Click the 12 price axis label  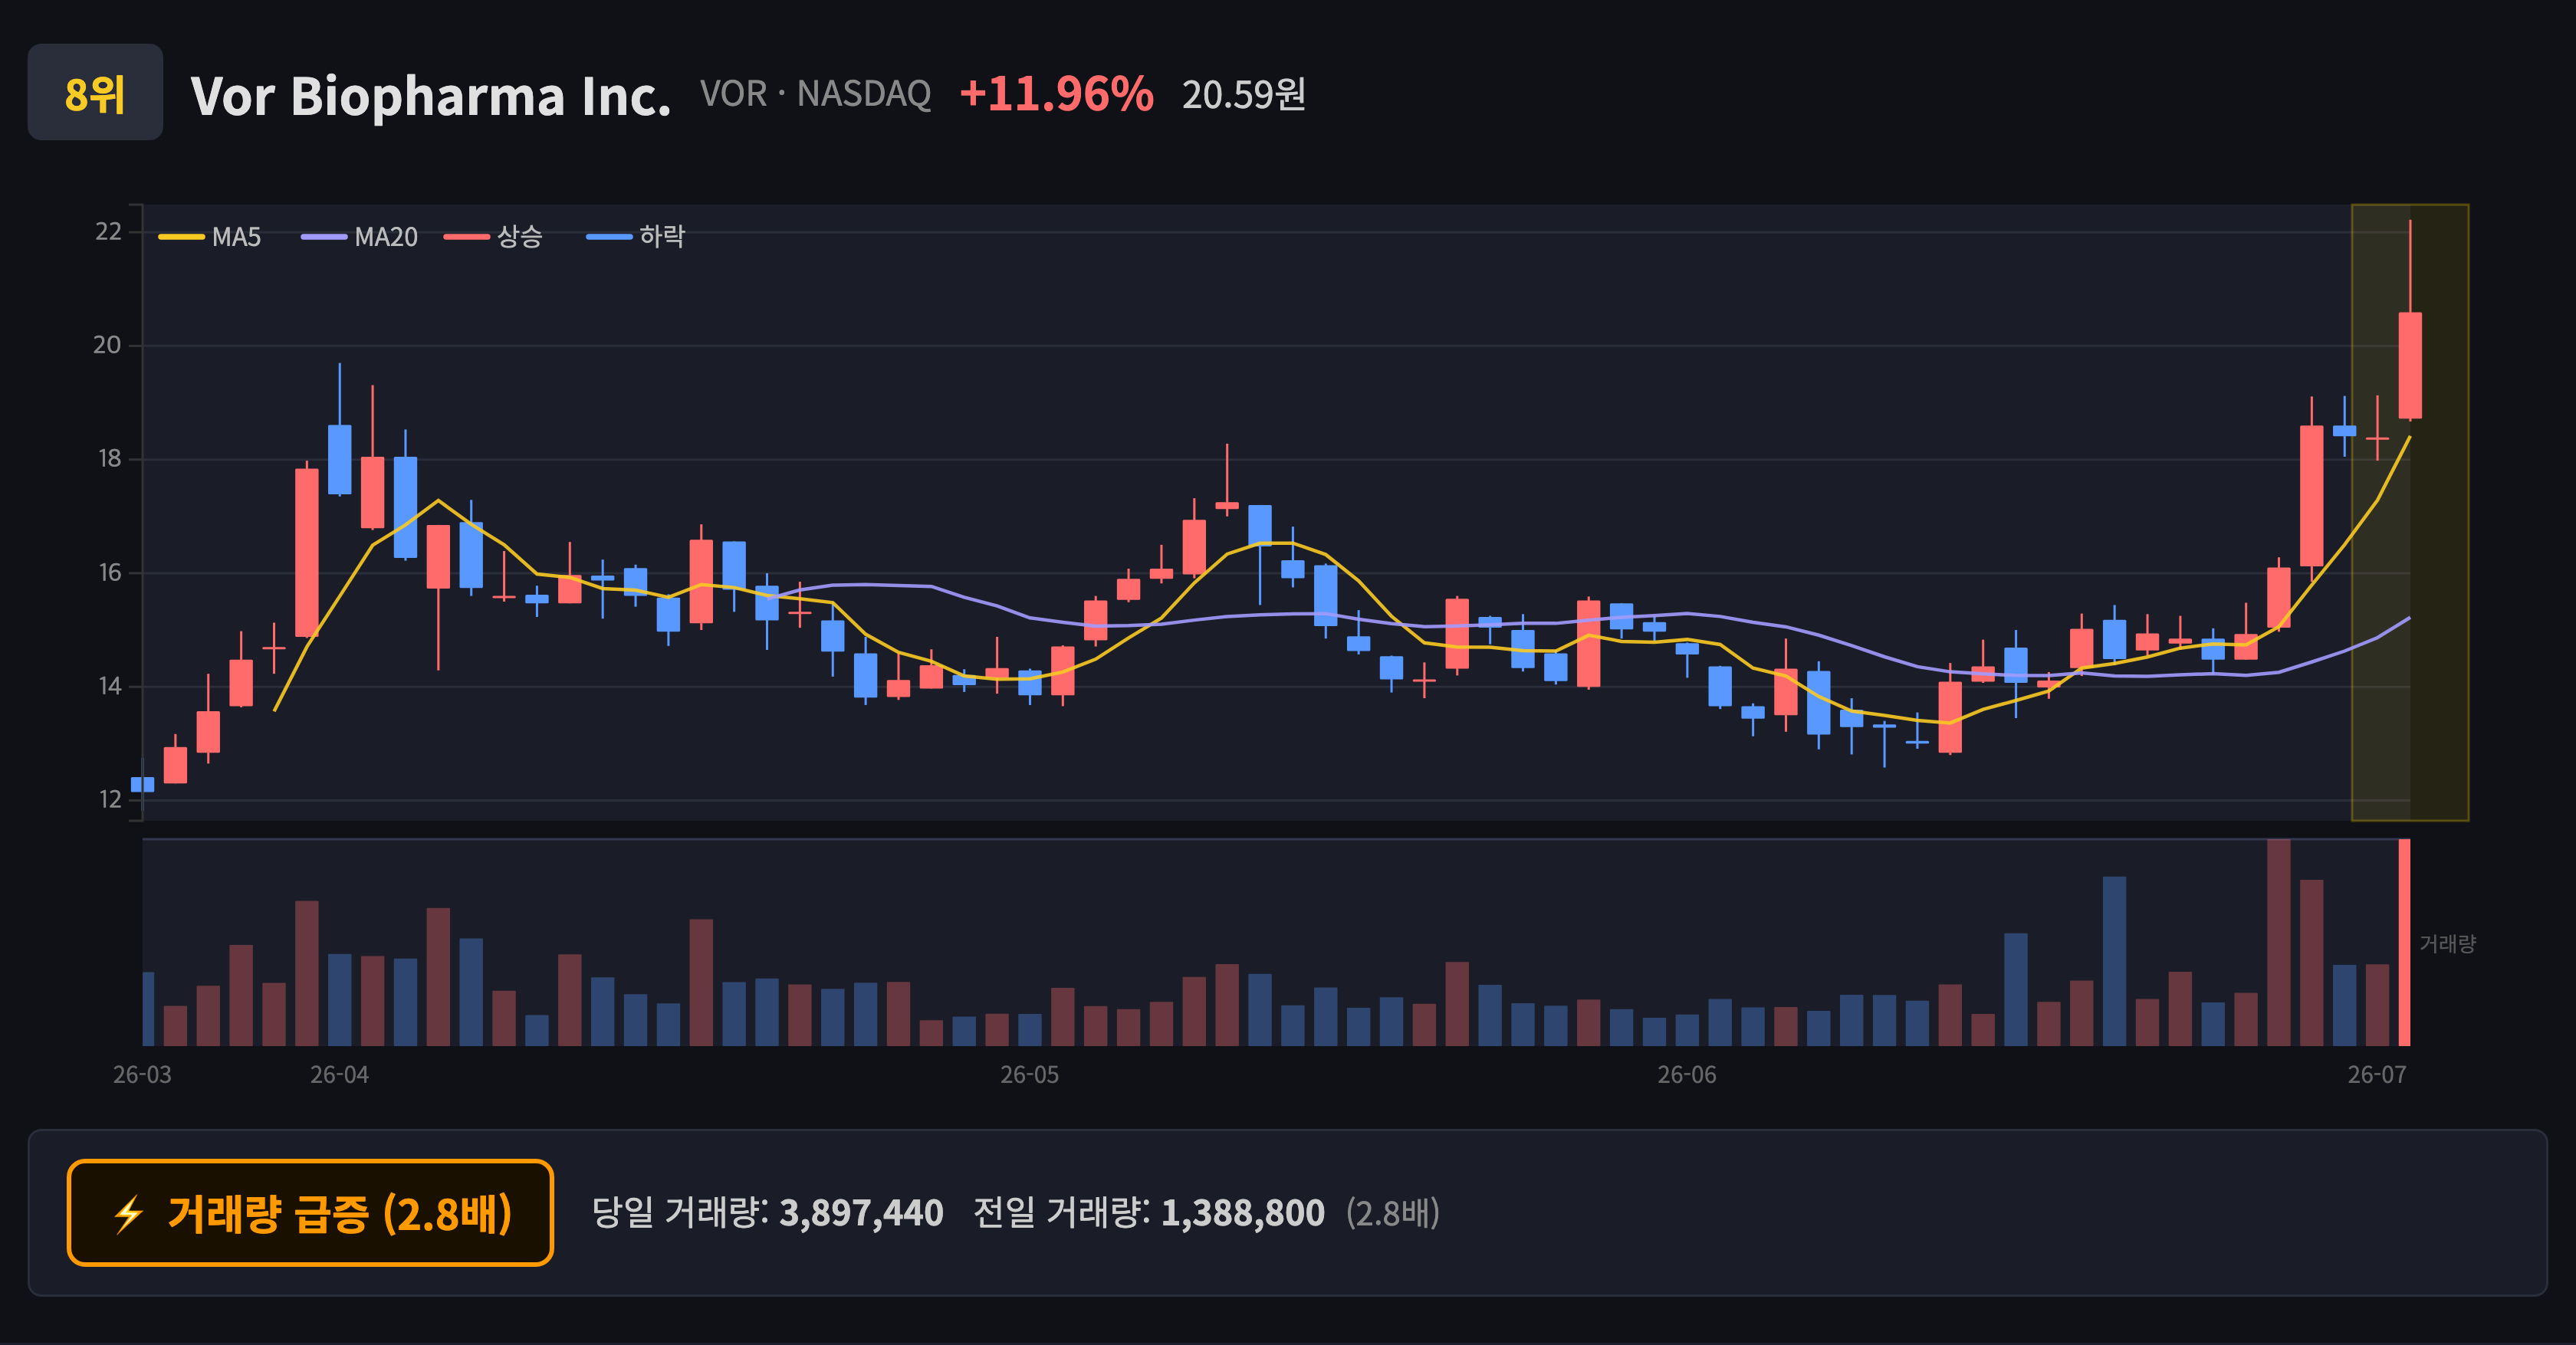pyautogui.click(x=109, y=799)
